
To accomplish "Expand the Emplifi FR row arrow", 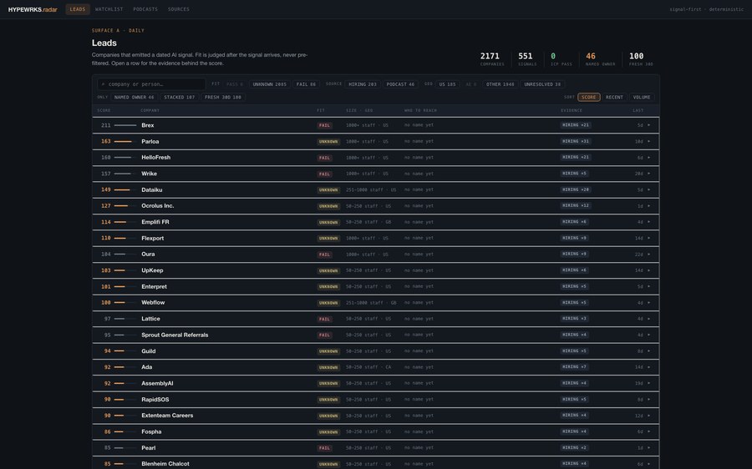I will (649, 222).
